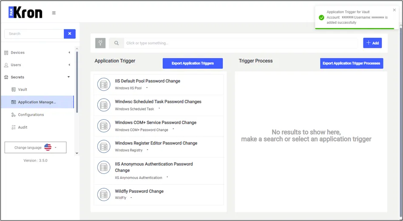Screen dimensions: 403x221
Task: Click the Windwsc Scheduled Task server icon
Action: click(x=104, y=105)
